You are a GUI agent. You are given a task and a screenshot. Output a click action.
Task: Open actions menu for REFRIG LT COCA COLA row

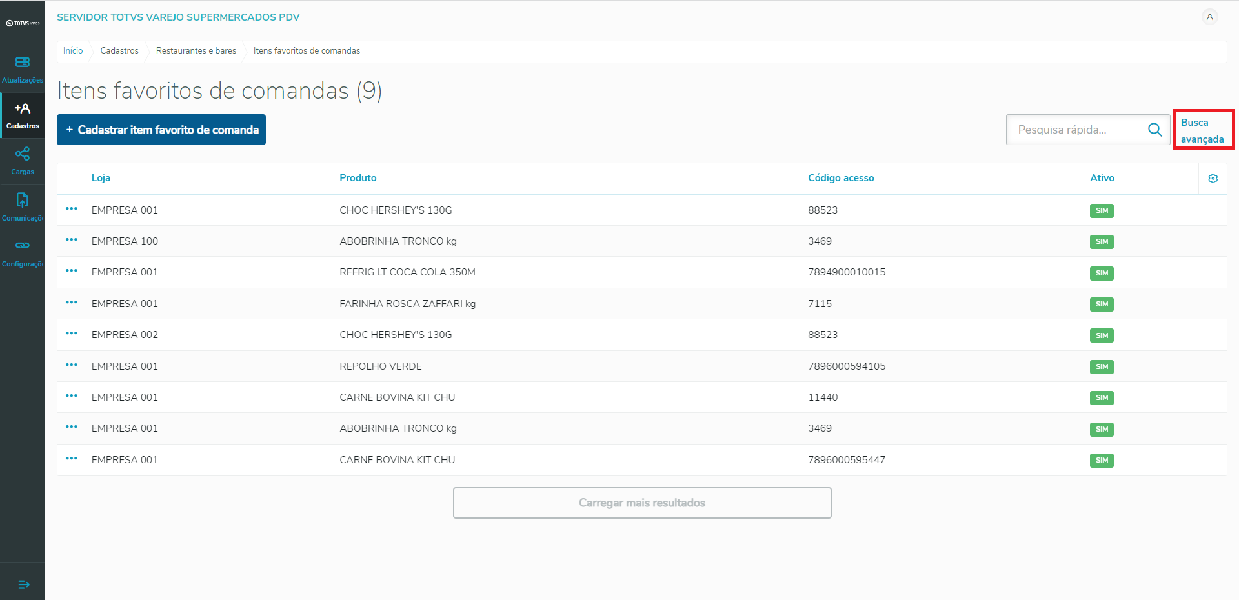(x=72, y=271)
